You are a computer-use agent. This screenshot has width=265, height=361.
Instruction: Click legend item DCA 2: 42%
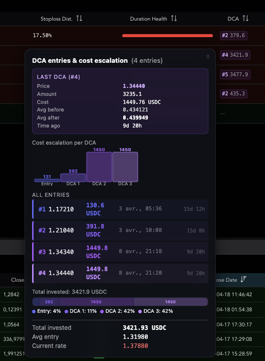[118, 311]
